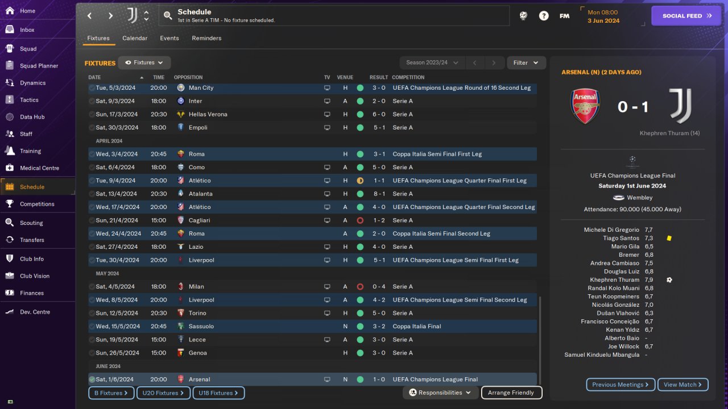Click the Lazio badge in fixtures list
This screenshot has width=728, height=409.
point(181,247)
